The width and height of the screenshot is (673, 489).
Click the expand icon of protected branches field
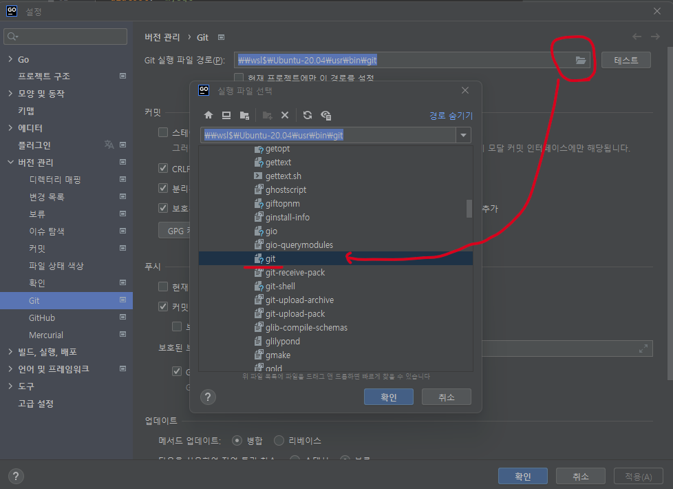(x=643, y=348)
